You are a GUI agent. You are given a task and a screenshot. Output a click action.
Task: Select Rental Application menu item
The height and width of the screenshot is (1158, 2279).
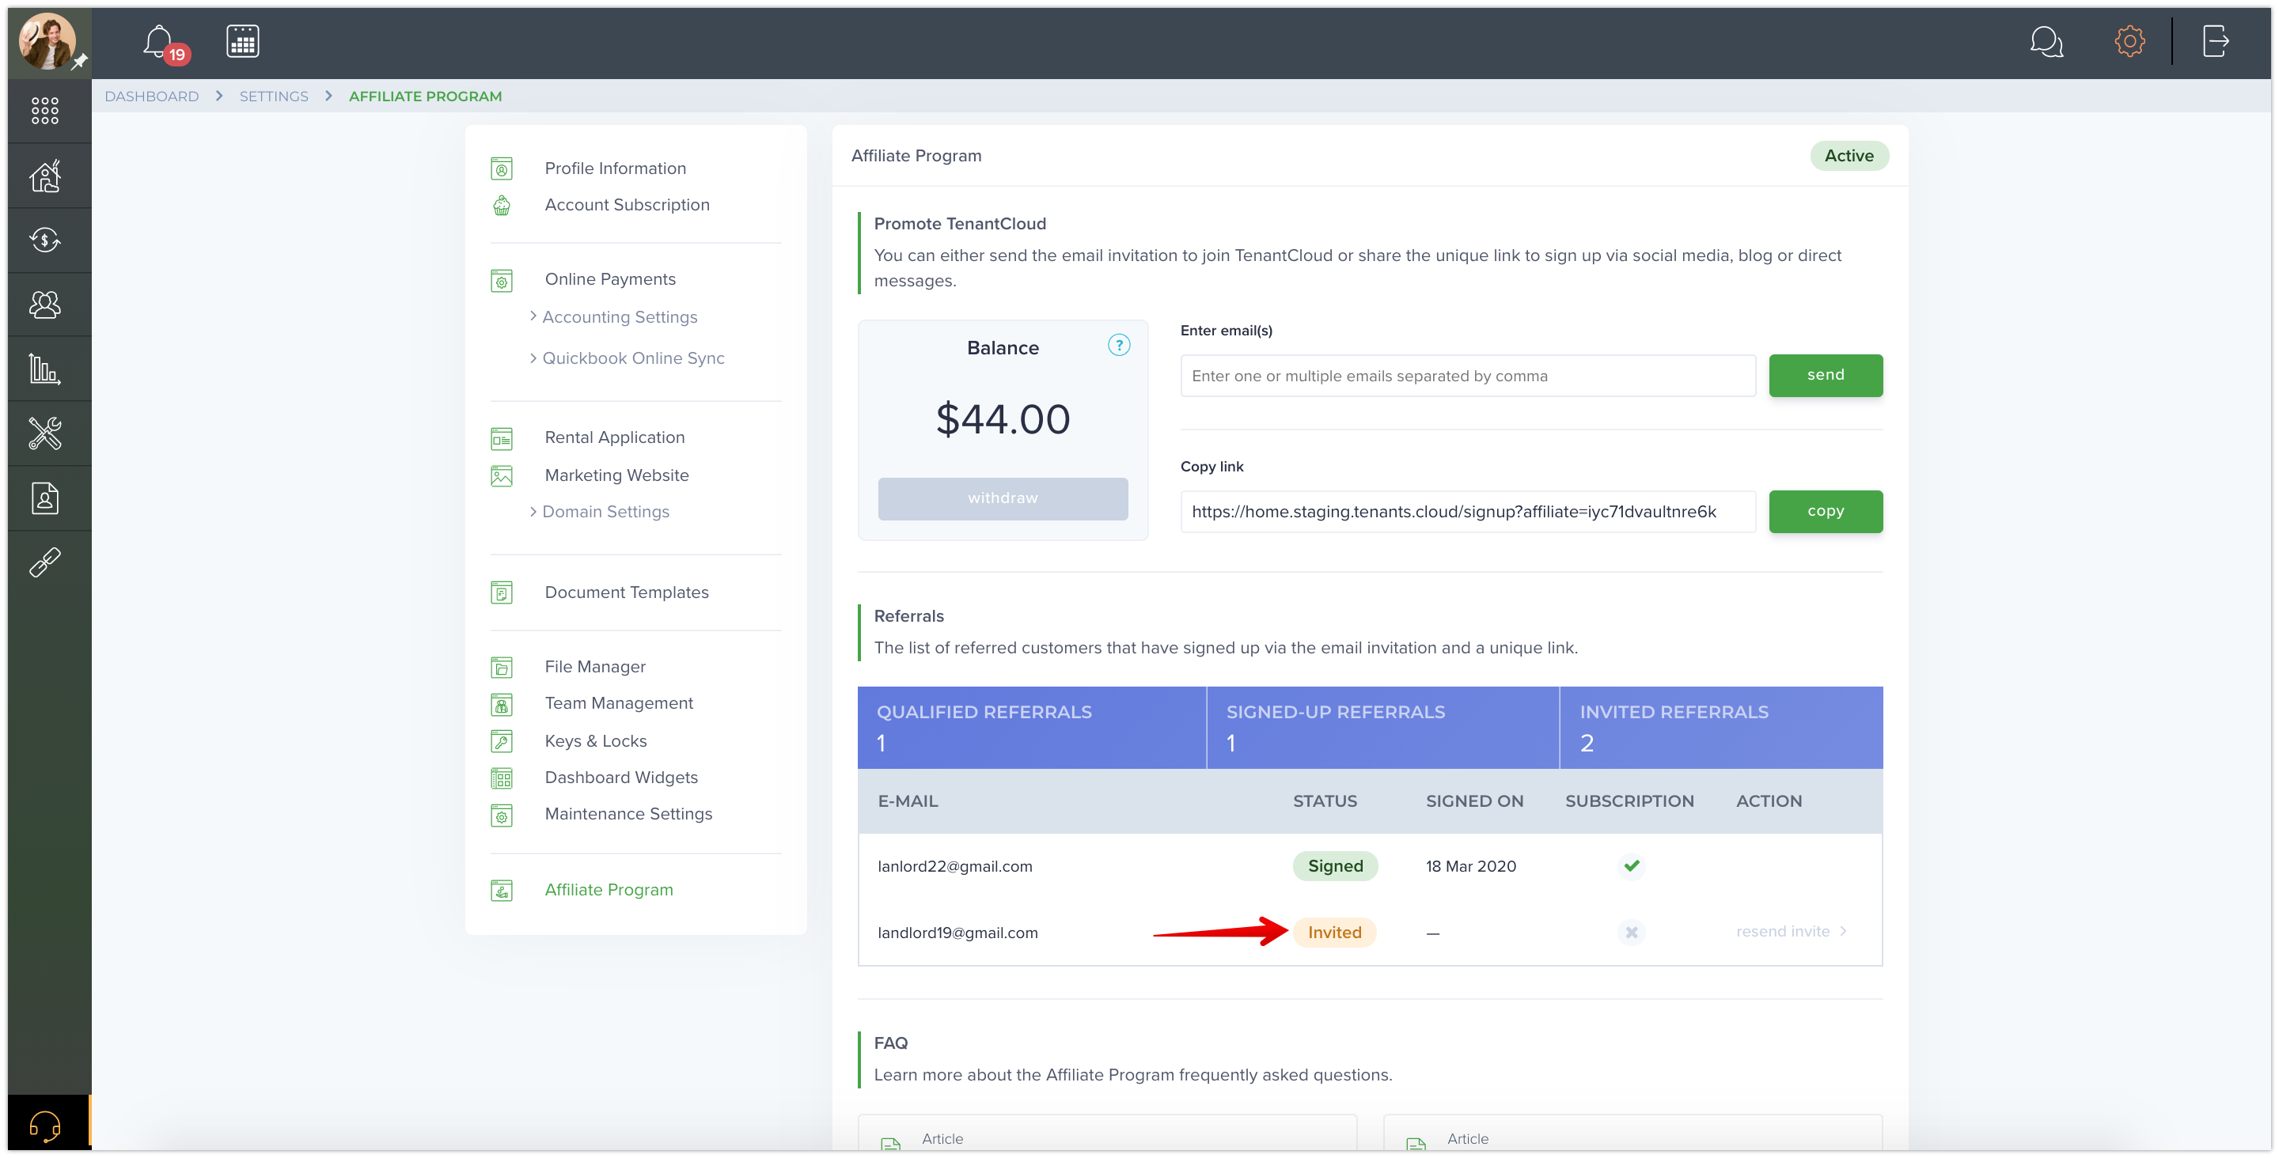[x=614, y=437]
